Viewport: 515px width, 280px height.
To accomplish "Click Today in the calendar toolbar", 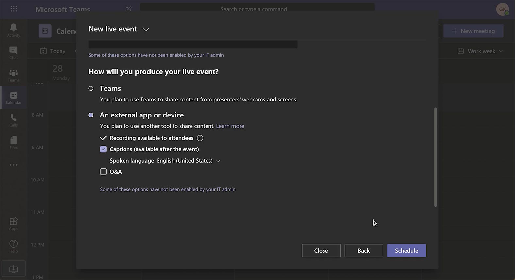I will [x=53, y=51].
